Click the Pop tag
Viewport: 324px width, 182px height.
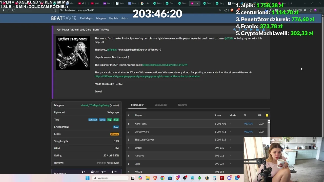click(109, 120)
